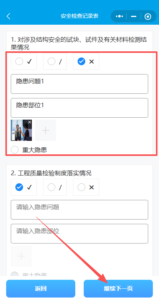Image resolution: width=159 pixels, height=301 pixels.
Task: Add another photo for item 1
Action: pyautogui.click(x=45, y=130)
